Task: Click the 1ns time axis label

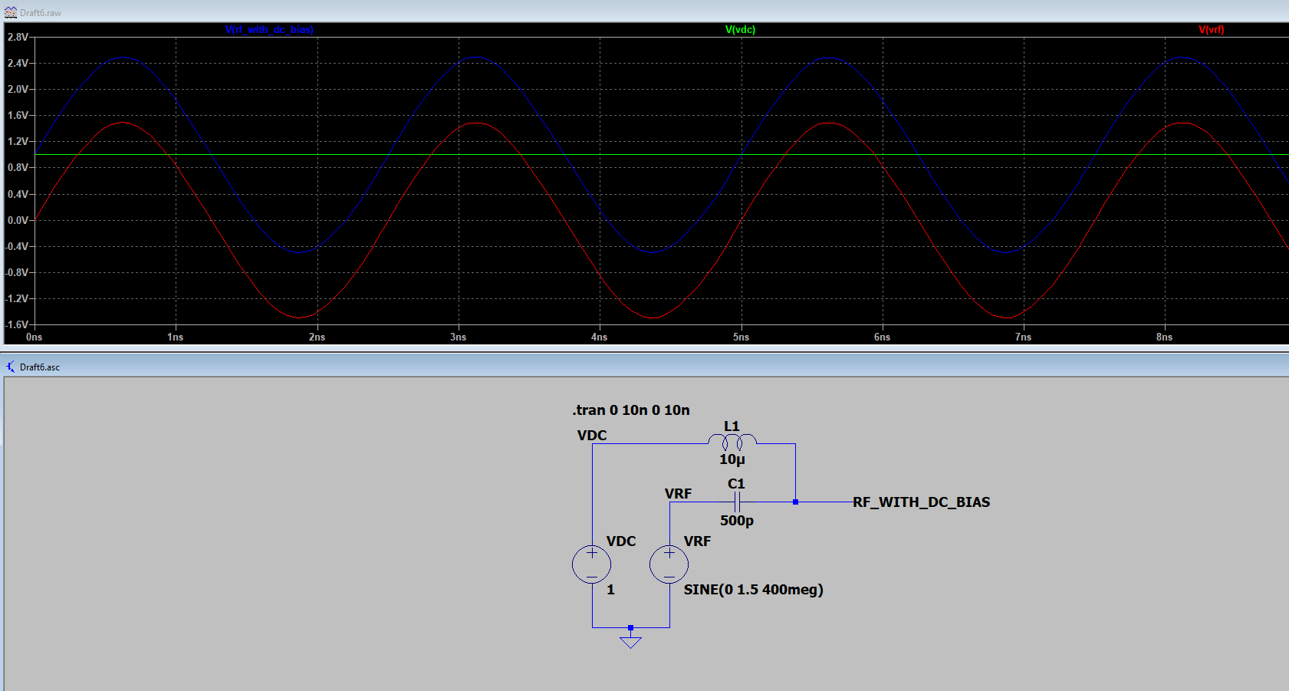Action: pos(176,337)
